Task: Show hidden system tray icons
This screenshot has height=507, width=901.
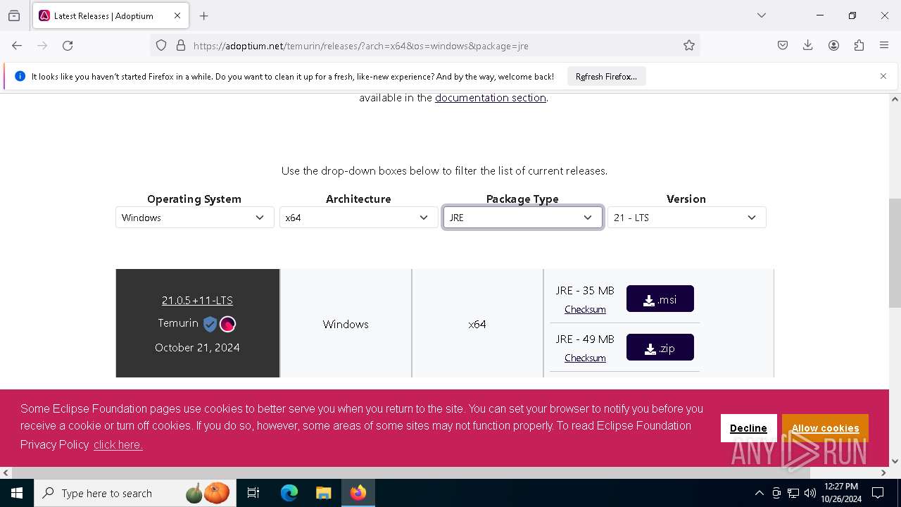Action: (759, 493)
